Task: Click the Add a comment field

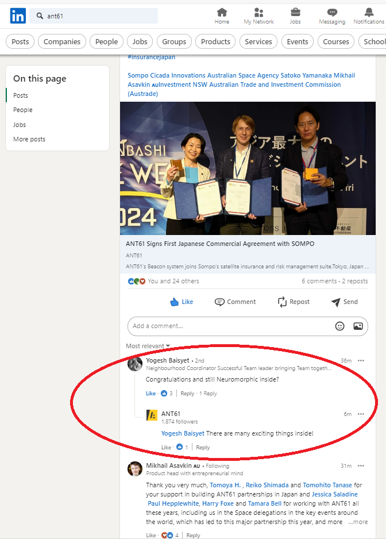Action: pyautogui.click(x=248, y=326)
